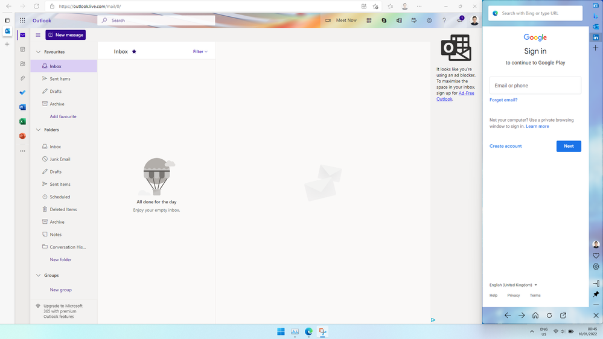The width and height of the screenshot is (603, 339).
Task: Focus the Outlook Search box
Action: tap(156, 21)
